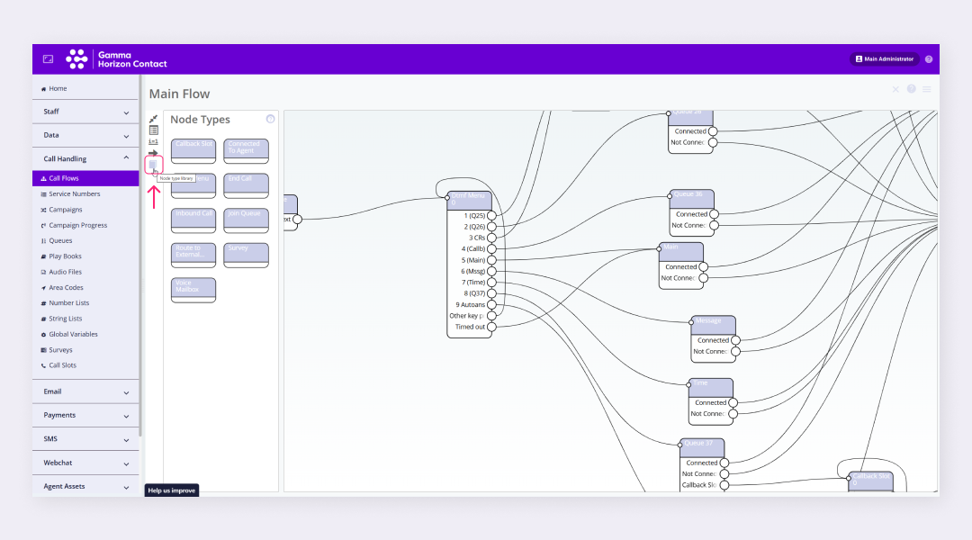Open the Node type library tool
Viewport: 972px width, 540px height.
click(x=153, y=165)
